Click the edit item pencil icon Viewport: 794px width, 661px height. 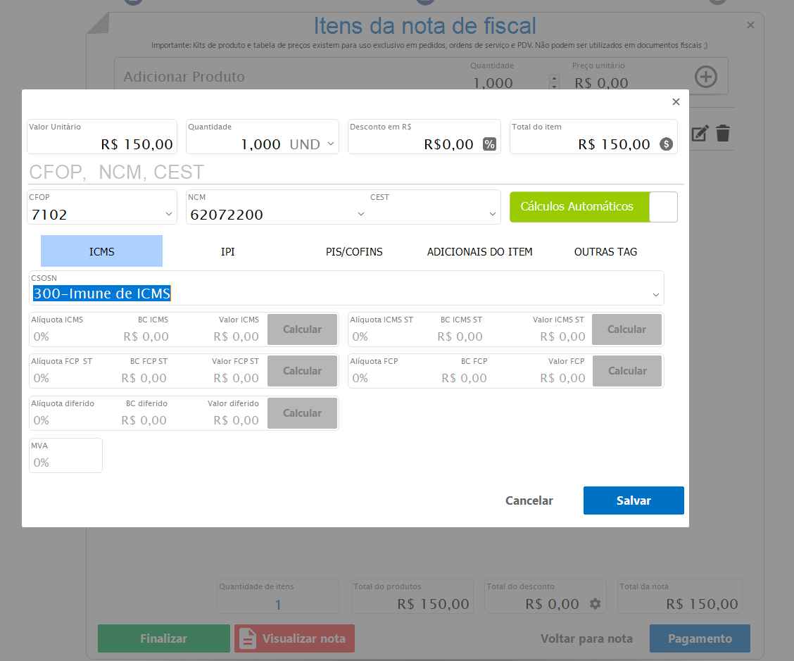699,133
